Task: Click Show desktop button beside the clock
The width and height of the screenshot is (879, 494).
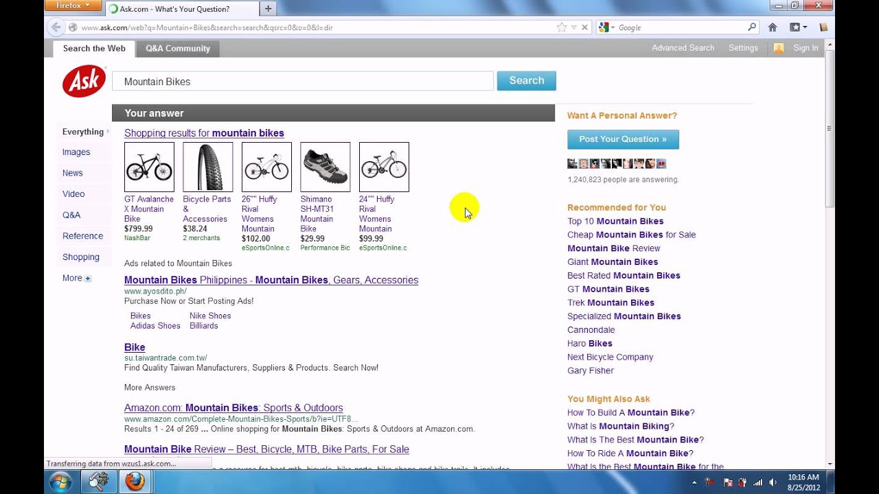Action: click(x=830, y=482)
